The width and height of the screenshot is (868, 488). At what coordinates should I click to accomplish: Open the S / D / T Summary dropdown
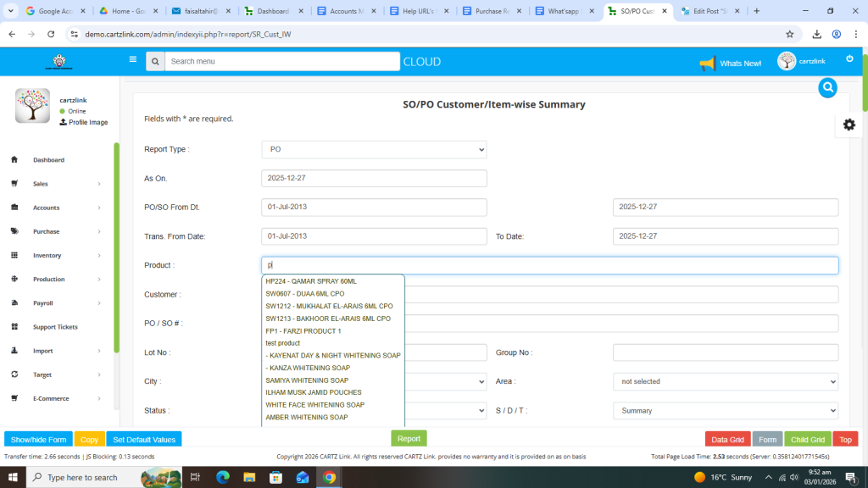(x=725, y=410)
